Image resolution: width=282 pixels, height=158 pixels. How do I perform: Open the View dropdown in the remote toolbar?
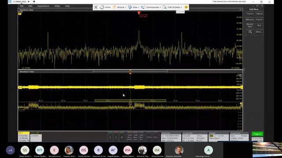[x=134, y=7]
